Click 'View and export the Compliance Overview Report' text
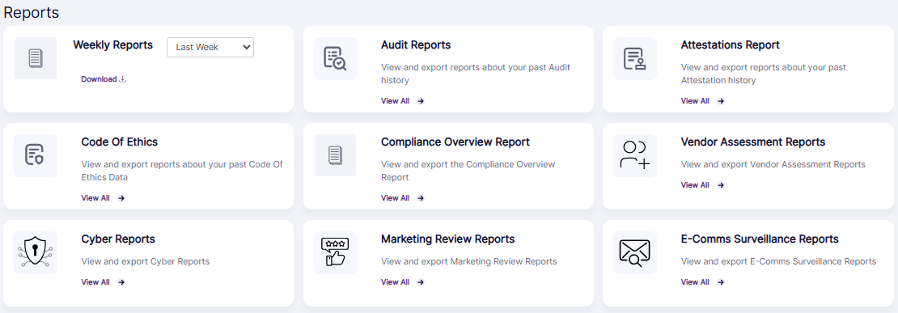 tap(468, 171)
